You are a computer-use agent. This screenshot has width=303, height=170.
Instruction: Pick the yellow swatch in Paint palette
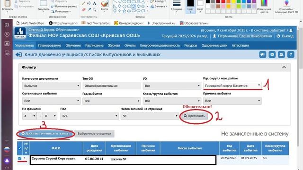click(x=233, y=1)
